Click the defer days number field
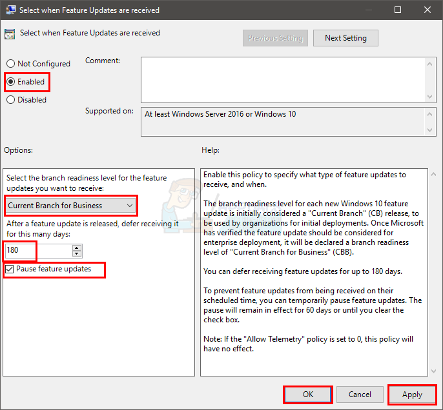The image size is (443, 410). pos(39,250)
